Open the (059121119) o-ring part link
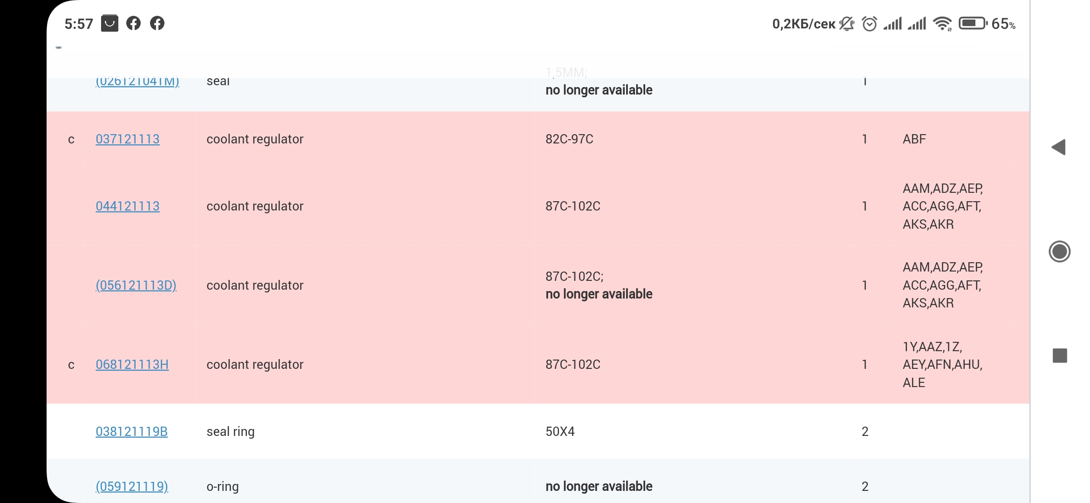The width and height of the screenshot is (1090, 503). coord(132,487)
